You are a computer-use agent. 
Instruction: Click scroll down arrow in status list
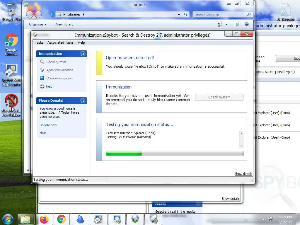(241, 146)
